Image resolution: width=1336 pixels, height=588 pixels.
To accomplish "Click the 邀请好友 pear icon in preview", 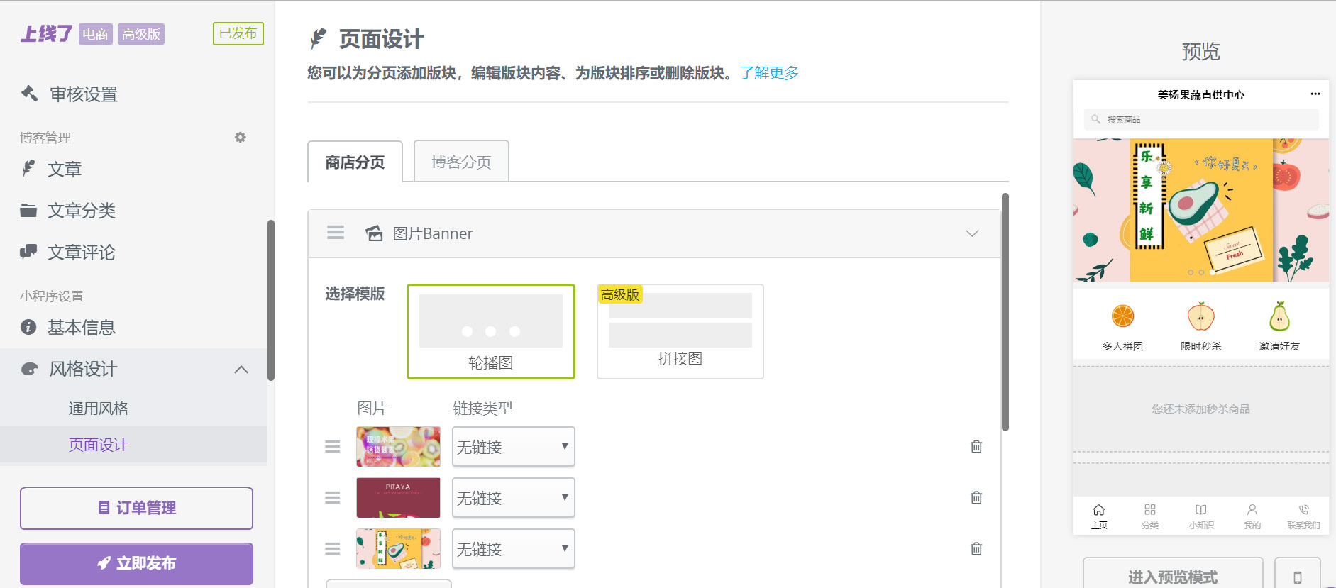I will [x=1279, y=316].
